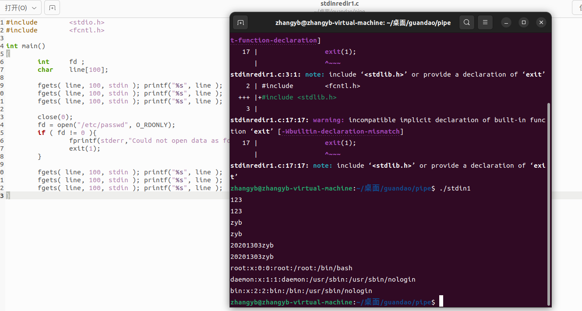Click the '-Wbuiltin-declaration-mismatch' flag text
The height and width of the screenshot is (311, 582).
pos(340,131)
